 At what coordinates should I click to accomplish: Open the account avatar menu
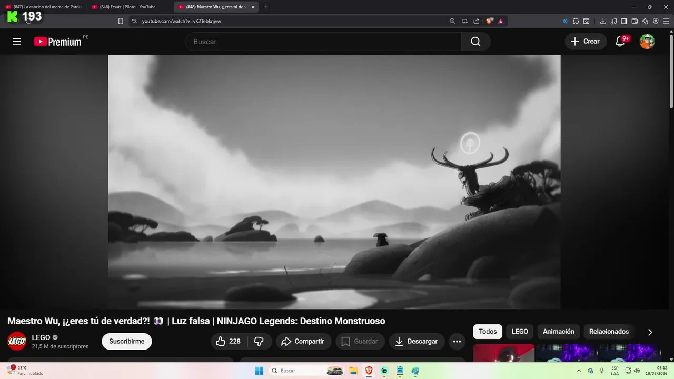647,42
